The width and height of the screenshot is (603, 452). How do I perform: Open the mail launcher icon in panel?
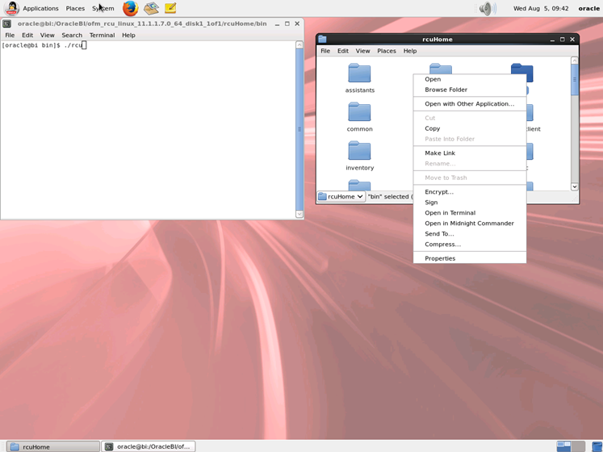151,8
